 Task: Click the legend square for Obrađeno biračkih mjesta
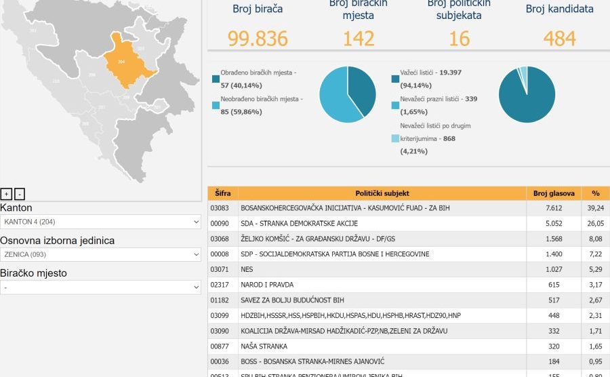click(x=216, y=79)
